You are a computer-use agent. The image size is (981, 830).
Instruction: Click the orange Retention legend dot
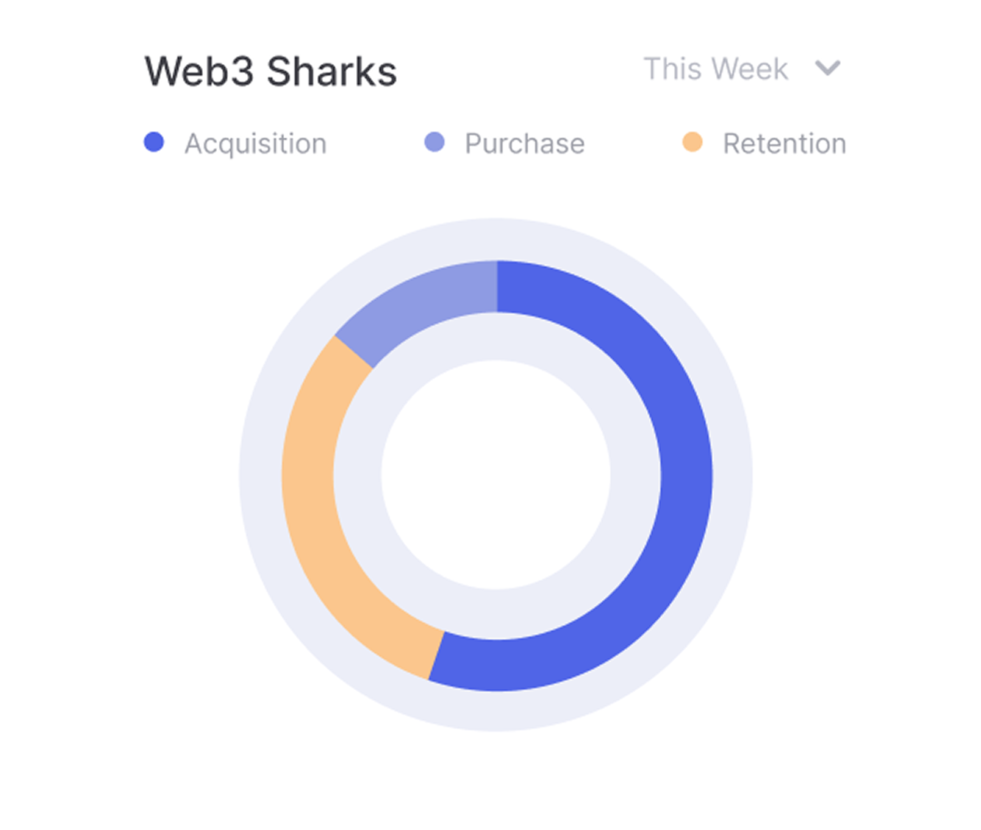[x=693, y=142]
